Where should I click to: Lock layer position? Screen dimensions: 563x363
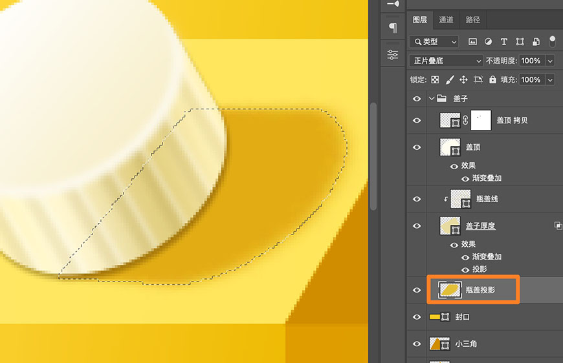[x=463, y=79]
